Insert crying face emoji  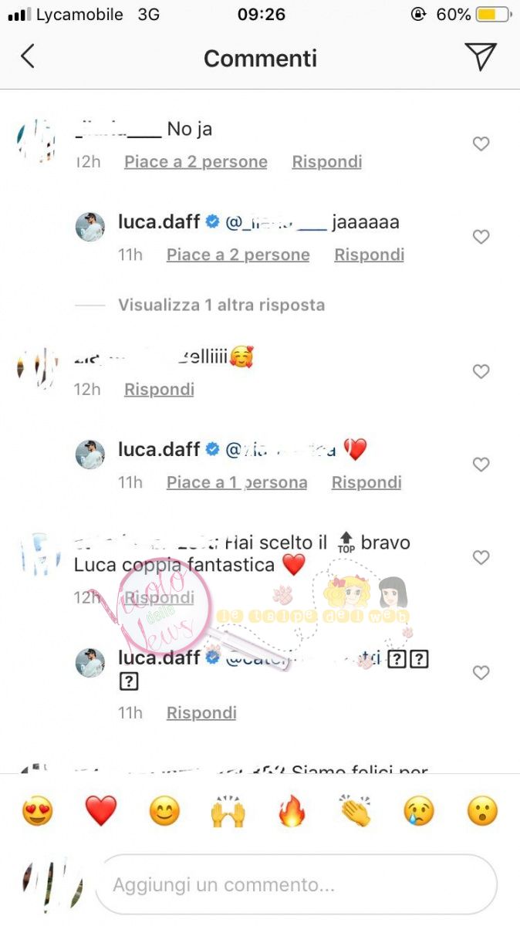[419, 811]
